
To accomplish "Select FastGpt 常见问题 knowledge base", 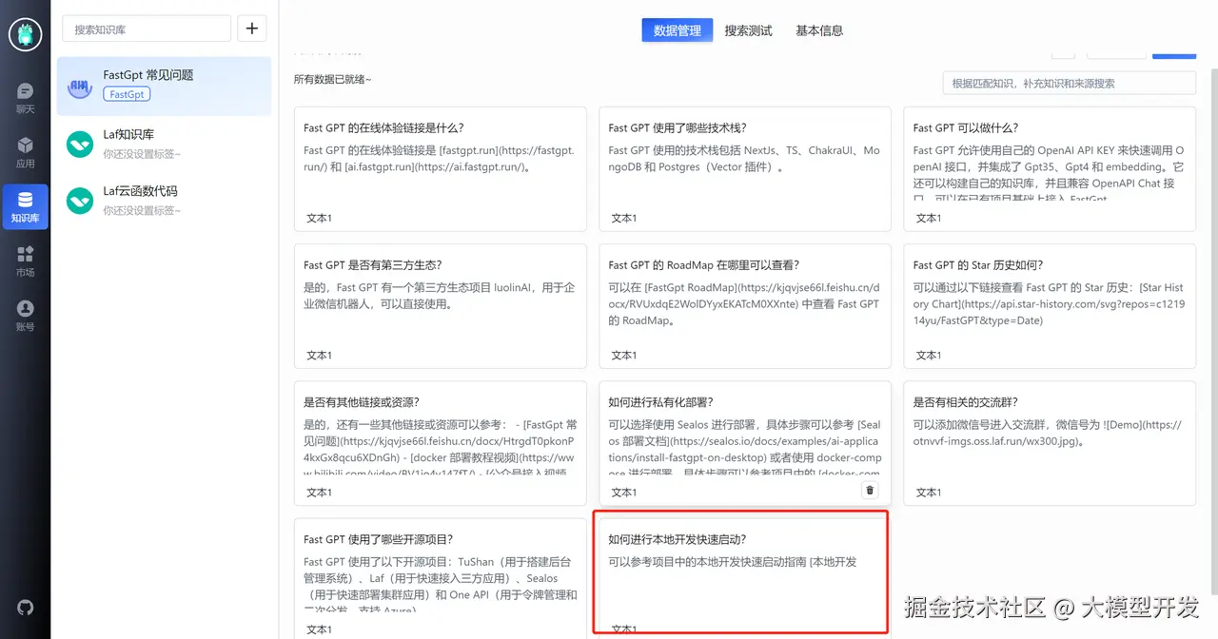I will pyautogui.click(x=164, y=86).
